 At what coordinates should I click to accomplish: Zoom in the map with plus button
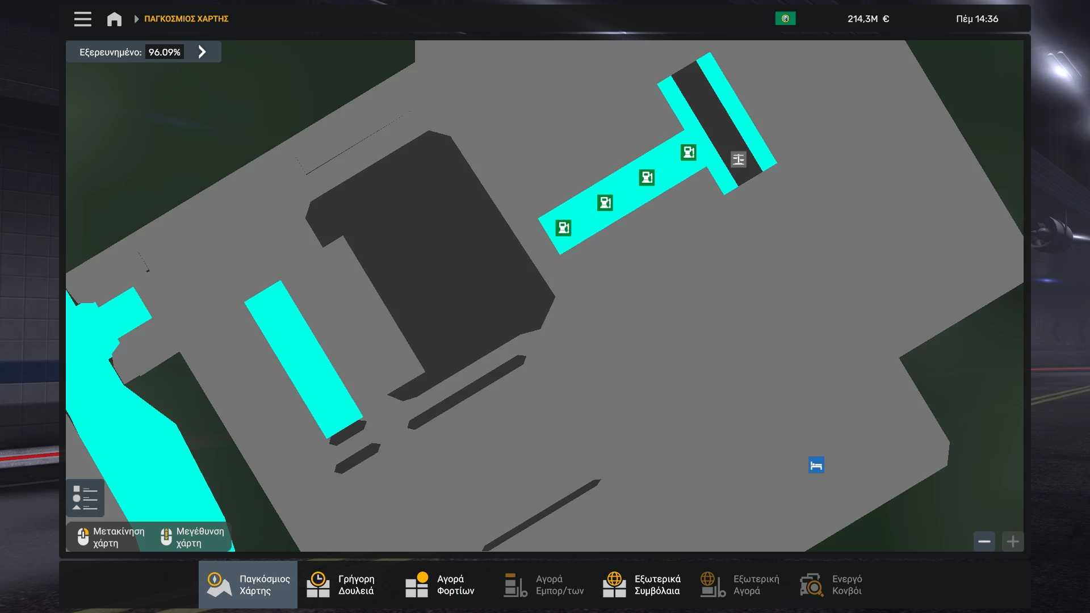(x=1012, y=541)
